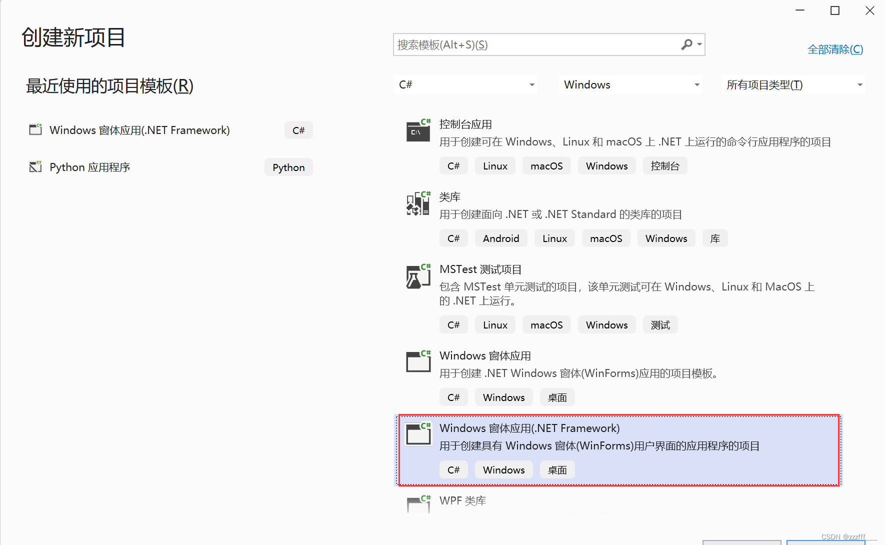Click the WPF 类库 template icon
Image resolution: width=885 pixels, height=545 pixels.
point(418,504)
